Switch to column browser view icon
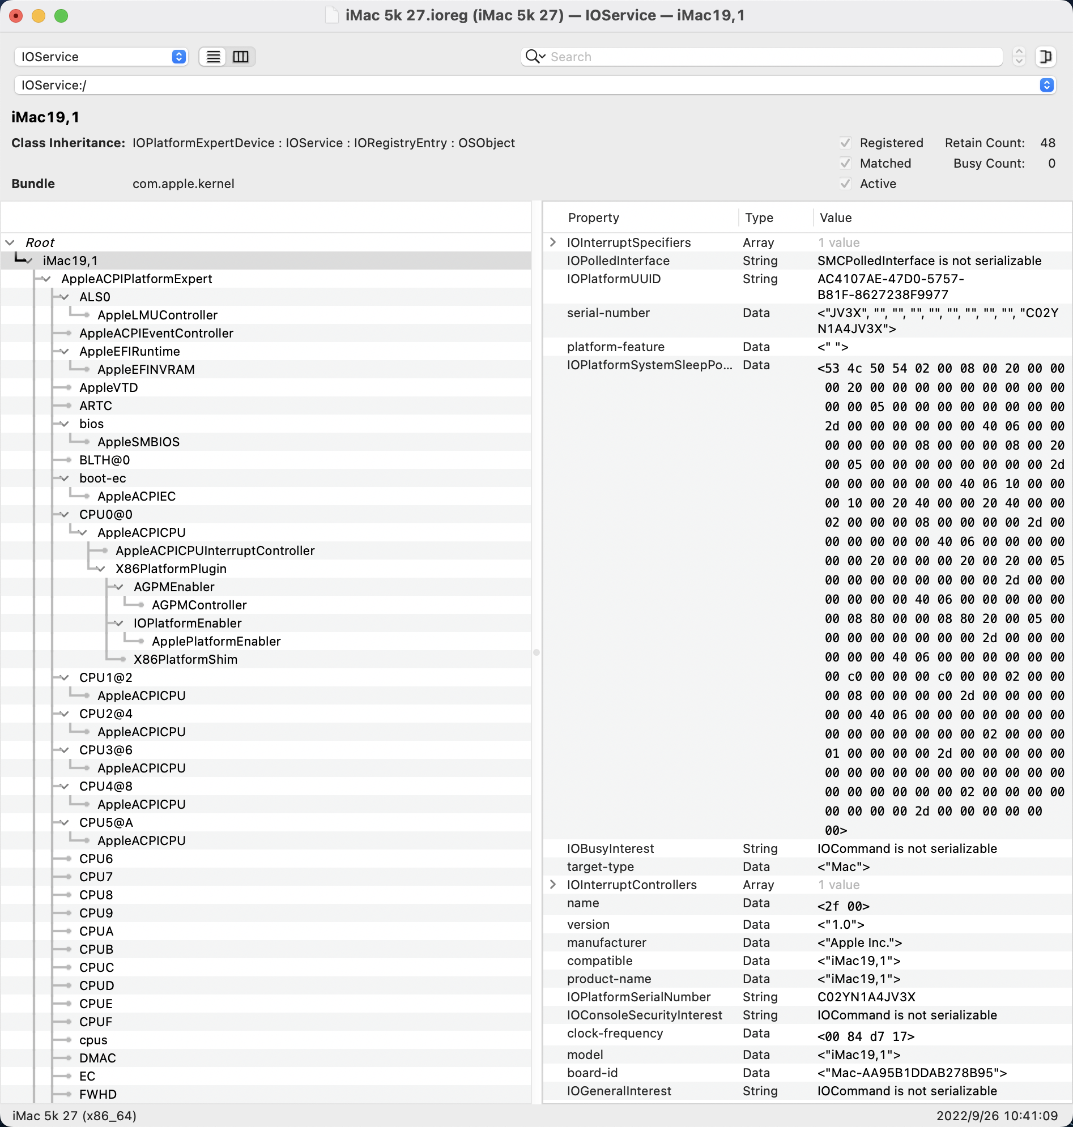 pyautogui.click(x=241, y=57)
